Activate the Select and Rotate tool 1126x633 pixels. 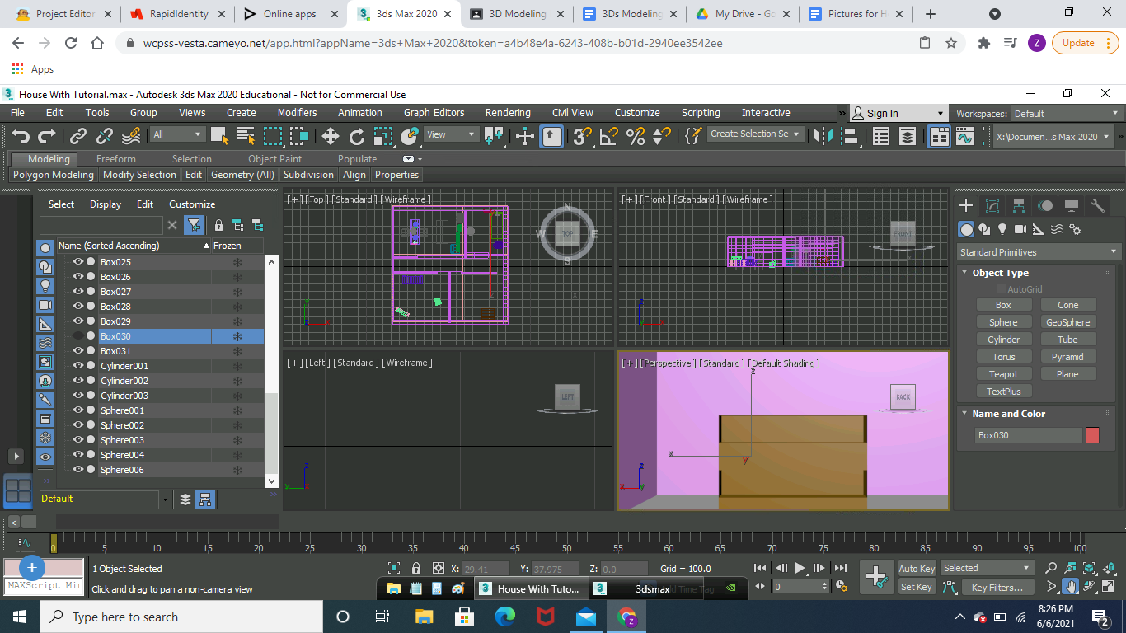point(356,136)
